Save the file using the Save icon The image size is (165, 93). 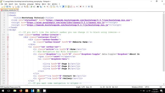click(7, 7)
